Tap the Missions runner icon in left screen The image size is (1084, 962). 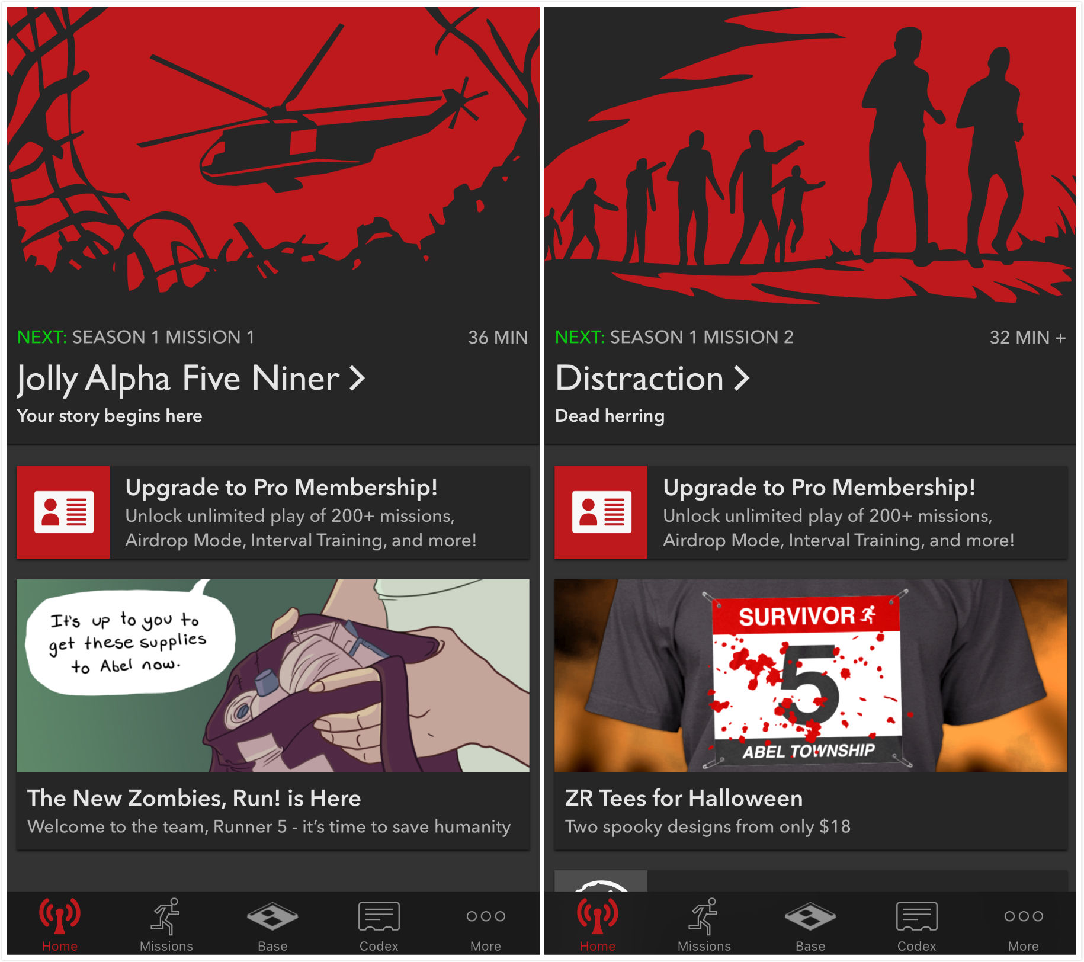tap(166, 916)
